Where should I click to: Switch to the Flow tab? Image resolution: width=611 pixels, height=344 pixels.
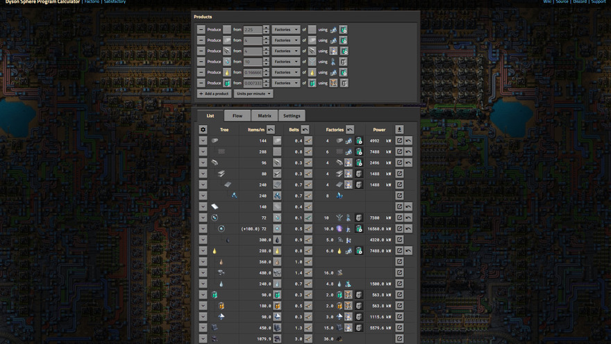[237, 115]
